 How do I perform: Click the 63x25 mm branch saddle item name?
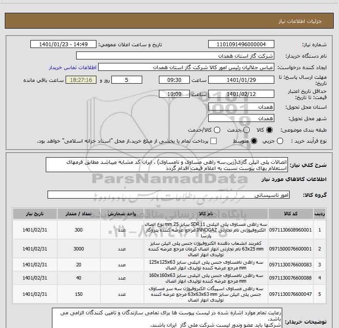point(206,249)
